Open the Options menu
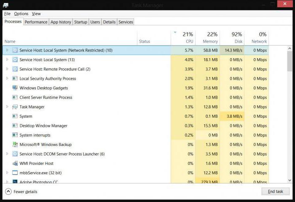The width and height of the screenshot is (295, 202). pyautogui.click(x=21, y=13)
